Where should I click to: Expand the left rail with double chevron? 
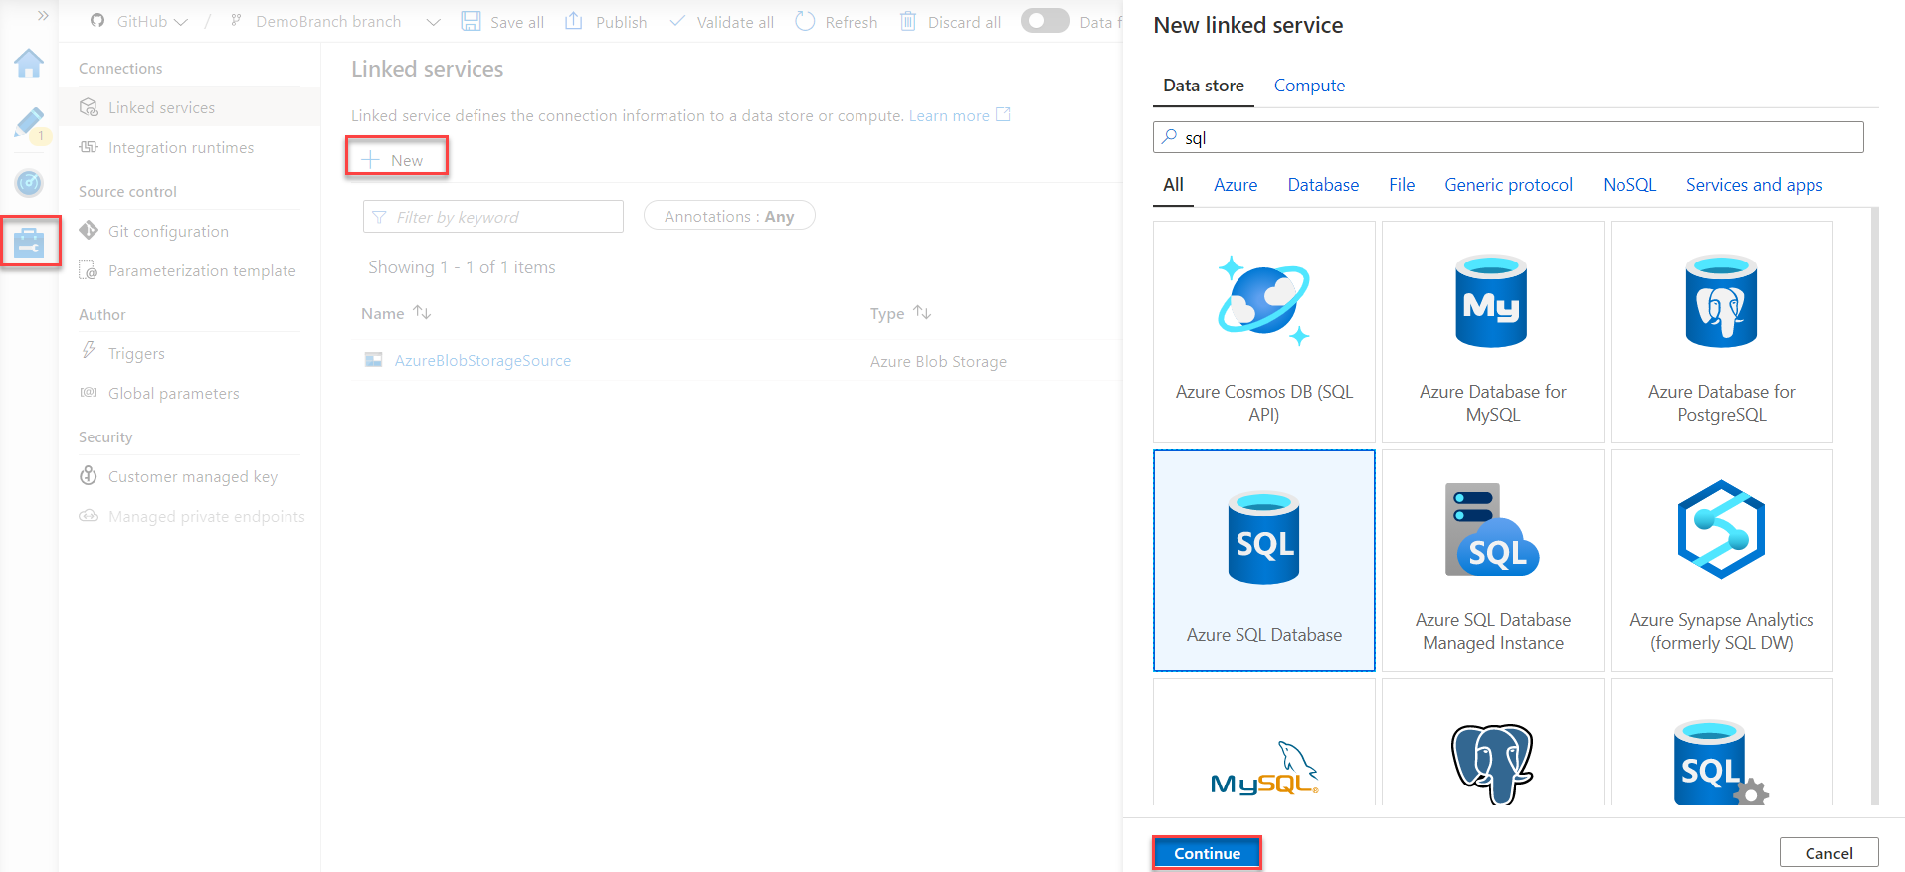tap(43, 16)
